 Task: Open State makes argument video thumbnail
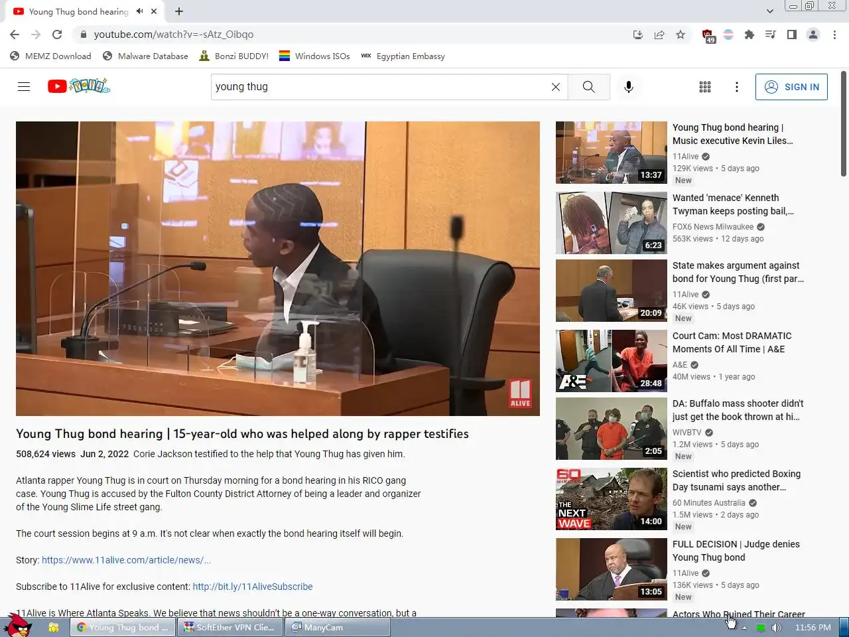pos(612,291)
